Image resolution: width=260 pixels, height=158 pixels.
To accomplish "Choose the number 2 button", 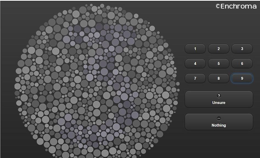I will click(x=219, y=49).
